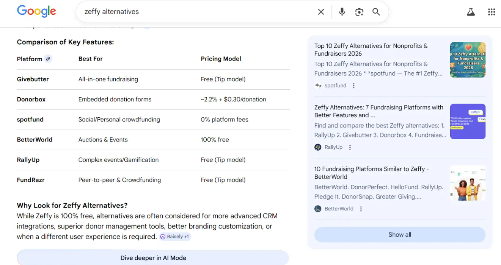This screenshot has width=501, height=265.
Task: Click the RallyUp article thumbnail
Action: 468,122
